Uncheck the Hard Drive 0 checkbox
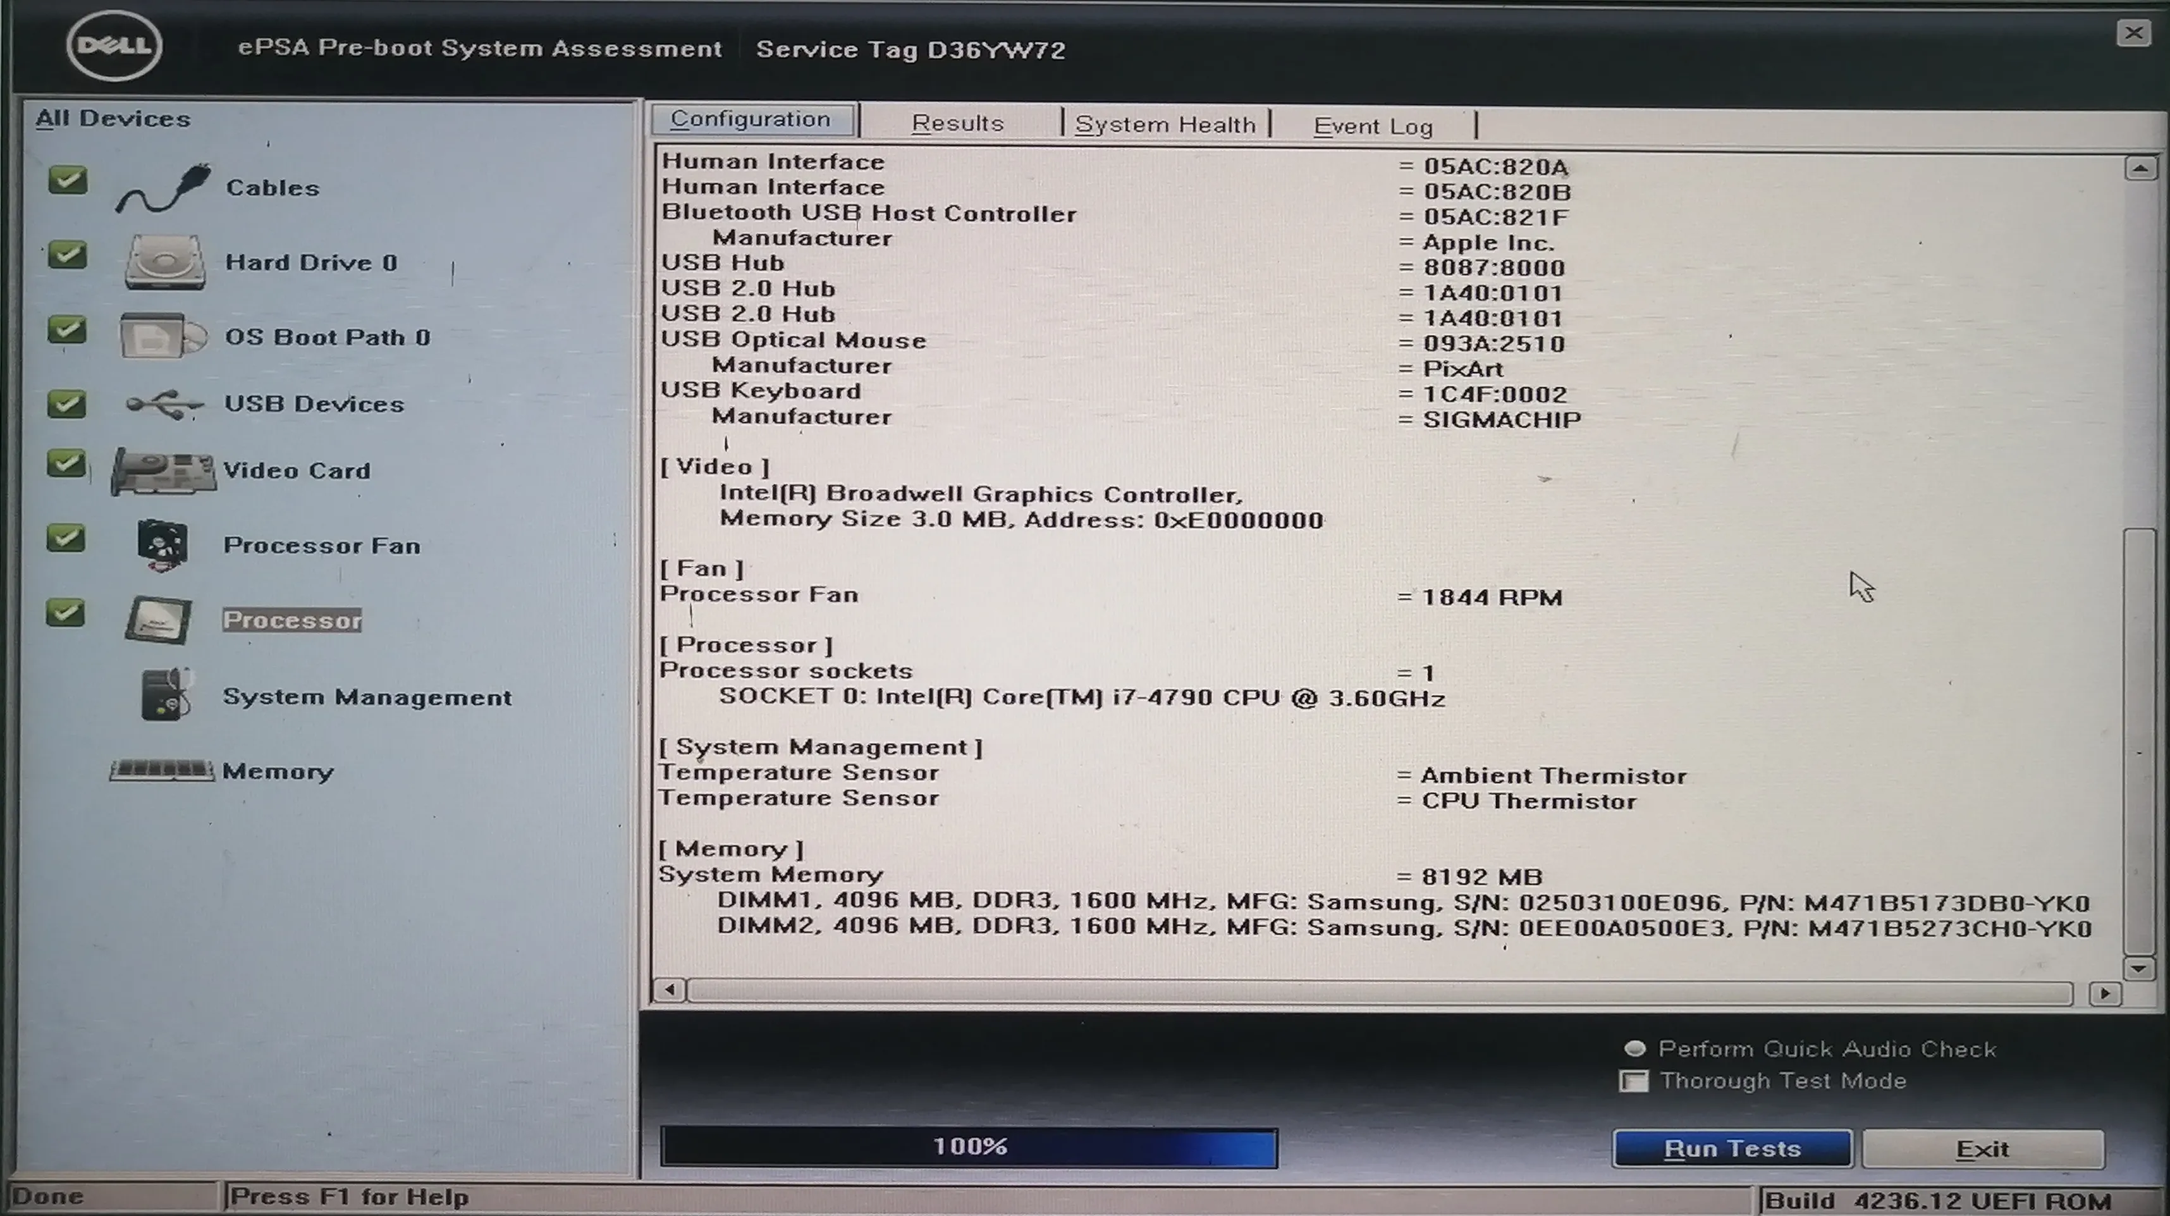Image resolution: width=2170 pixels, height=1216 pixels. point(68,254)
